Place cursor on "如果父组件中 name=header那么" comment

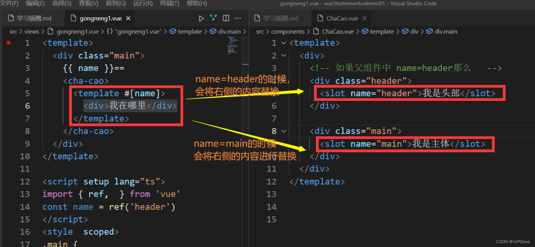point(406,68)
